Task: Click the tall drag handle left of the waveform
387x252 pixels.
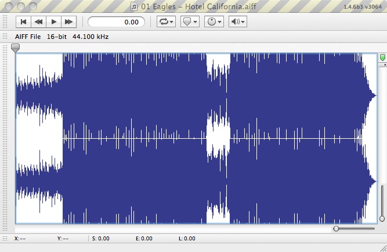Action: [x=5, y=138]
